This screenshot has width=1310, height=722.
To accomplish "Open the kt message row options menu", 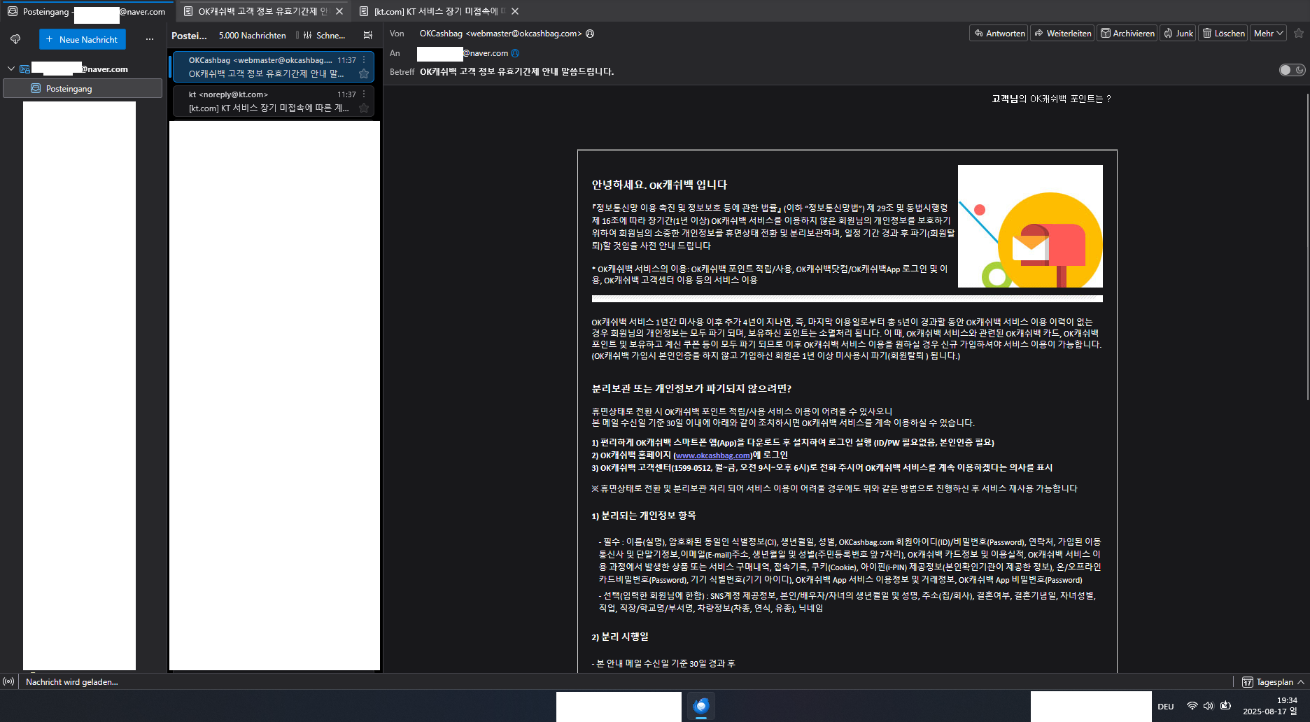I will (x=364, y=94).
